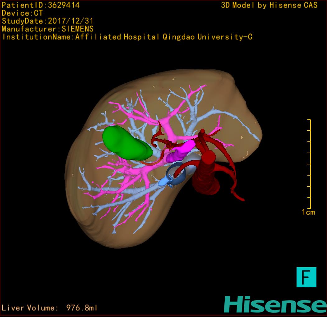This screenshot has height=317, width=327.
Task: Select the large dark red aorta
Action: 206,177
